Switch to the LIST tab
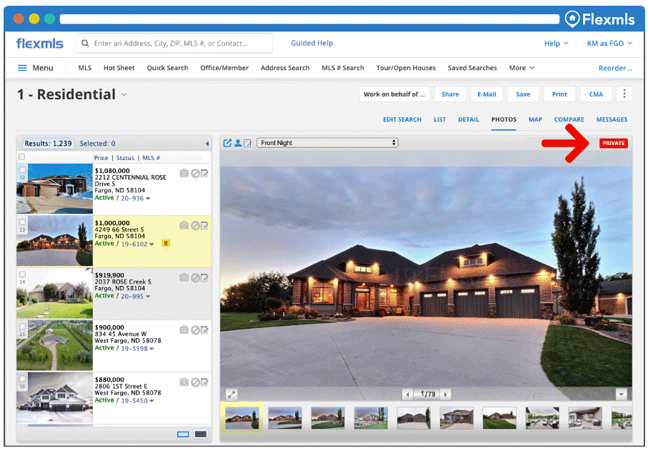The image size is (648, 451). [439, 119]
